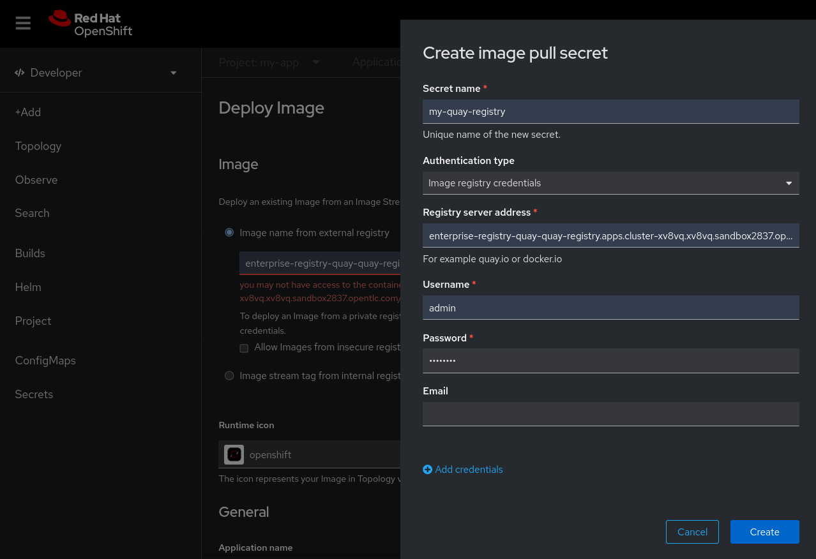Select Image stream tag from internal registry
Screen dimensions: 816x559
pos(229,376)
